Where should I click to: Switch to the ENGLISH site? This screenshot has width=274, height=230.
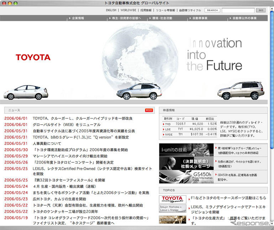coord(111,10)
